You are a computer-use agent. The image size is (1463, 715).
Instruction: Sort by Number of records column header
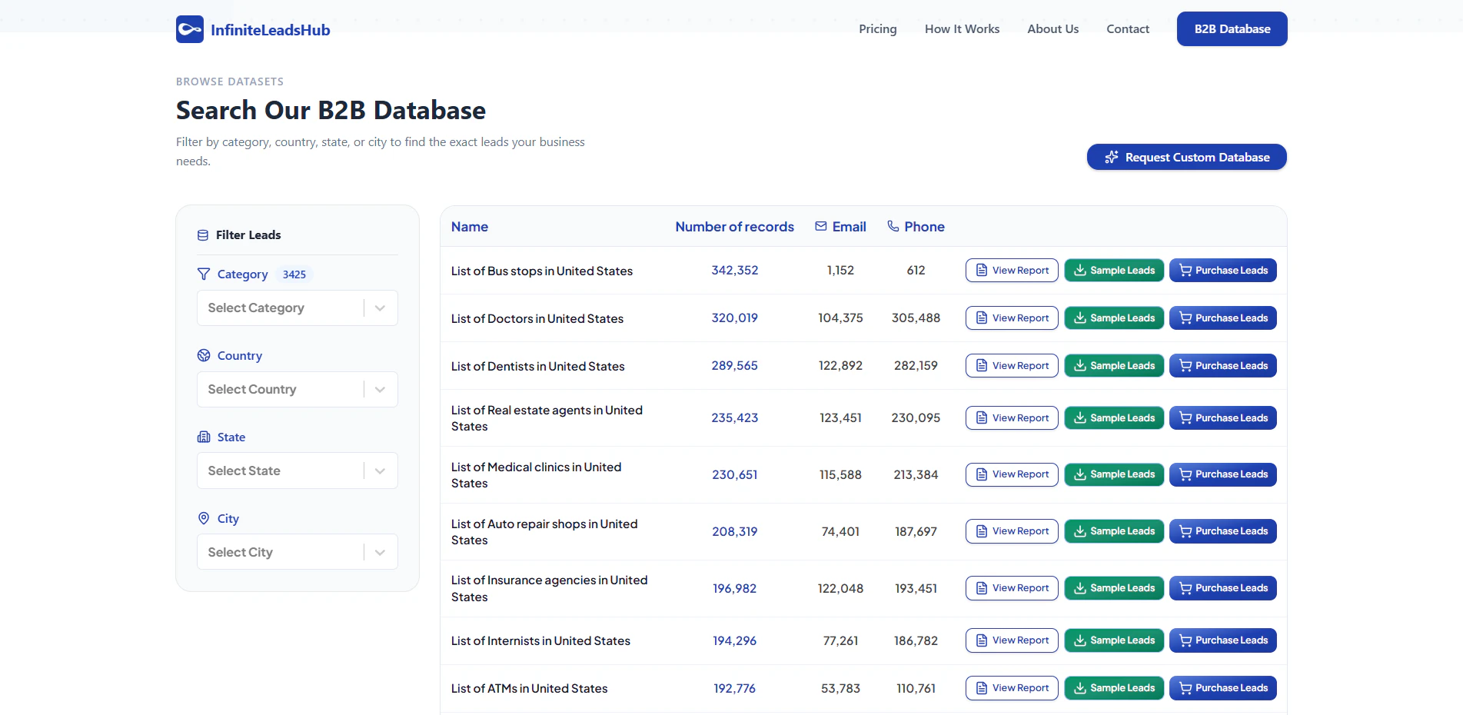click(x=734, y=227)
